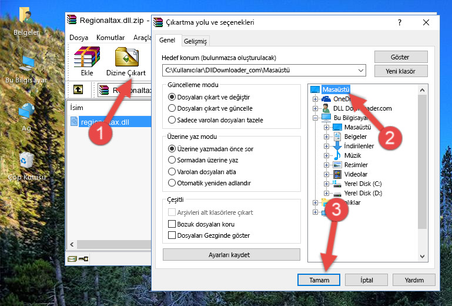Viewport: 452px width, 306px height.
Task: Open the Araçlar menu in WinRAR
Action: point(142,38)
